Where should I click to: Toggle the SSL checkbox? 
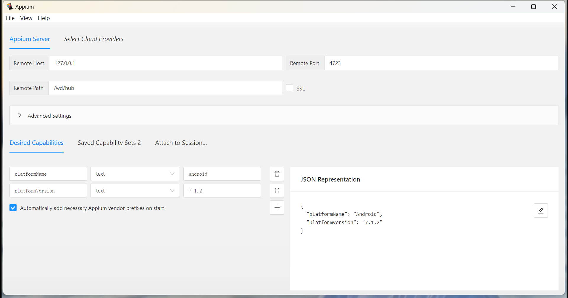(290, 88)
